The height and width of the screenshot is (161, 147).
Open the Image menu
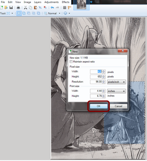[x=27, y=2]
